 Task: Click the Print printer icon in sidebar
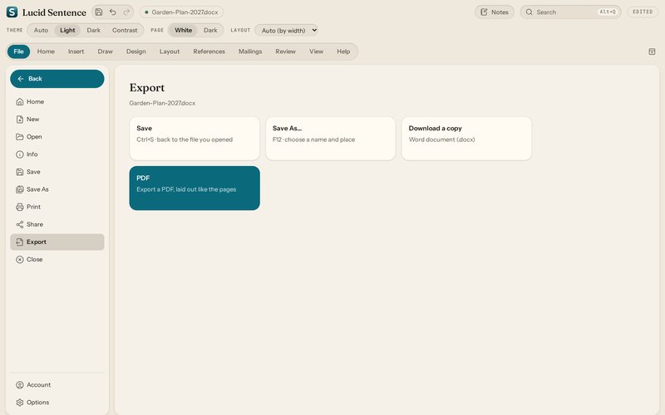(x=19, y=207)
